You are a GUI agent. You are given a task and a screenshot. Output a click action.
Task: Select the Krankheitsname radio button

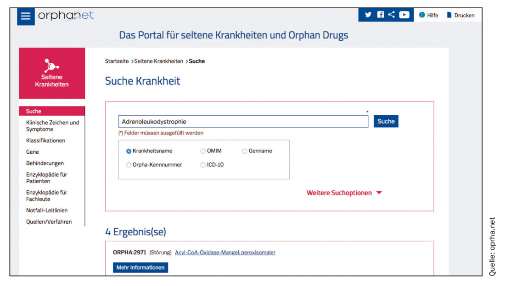click(129, 151)
